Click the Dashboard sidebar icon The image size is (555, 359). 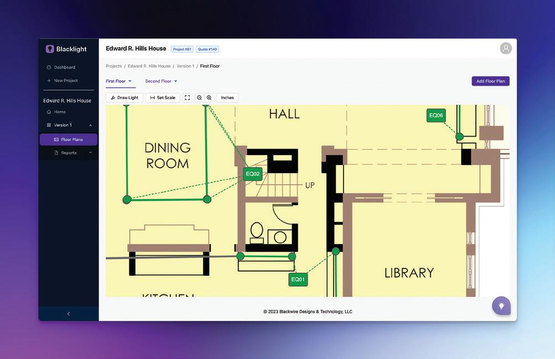[x=49, y=67]
